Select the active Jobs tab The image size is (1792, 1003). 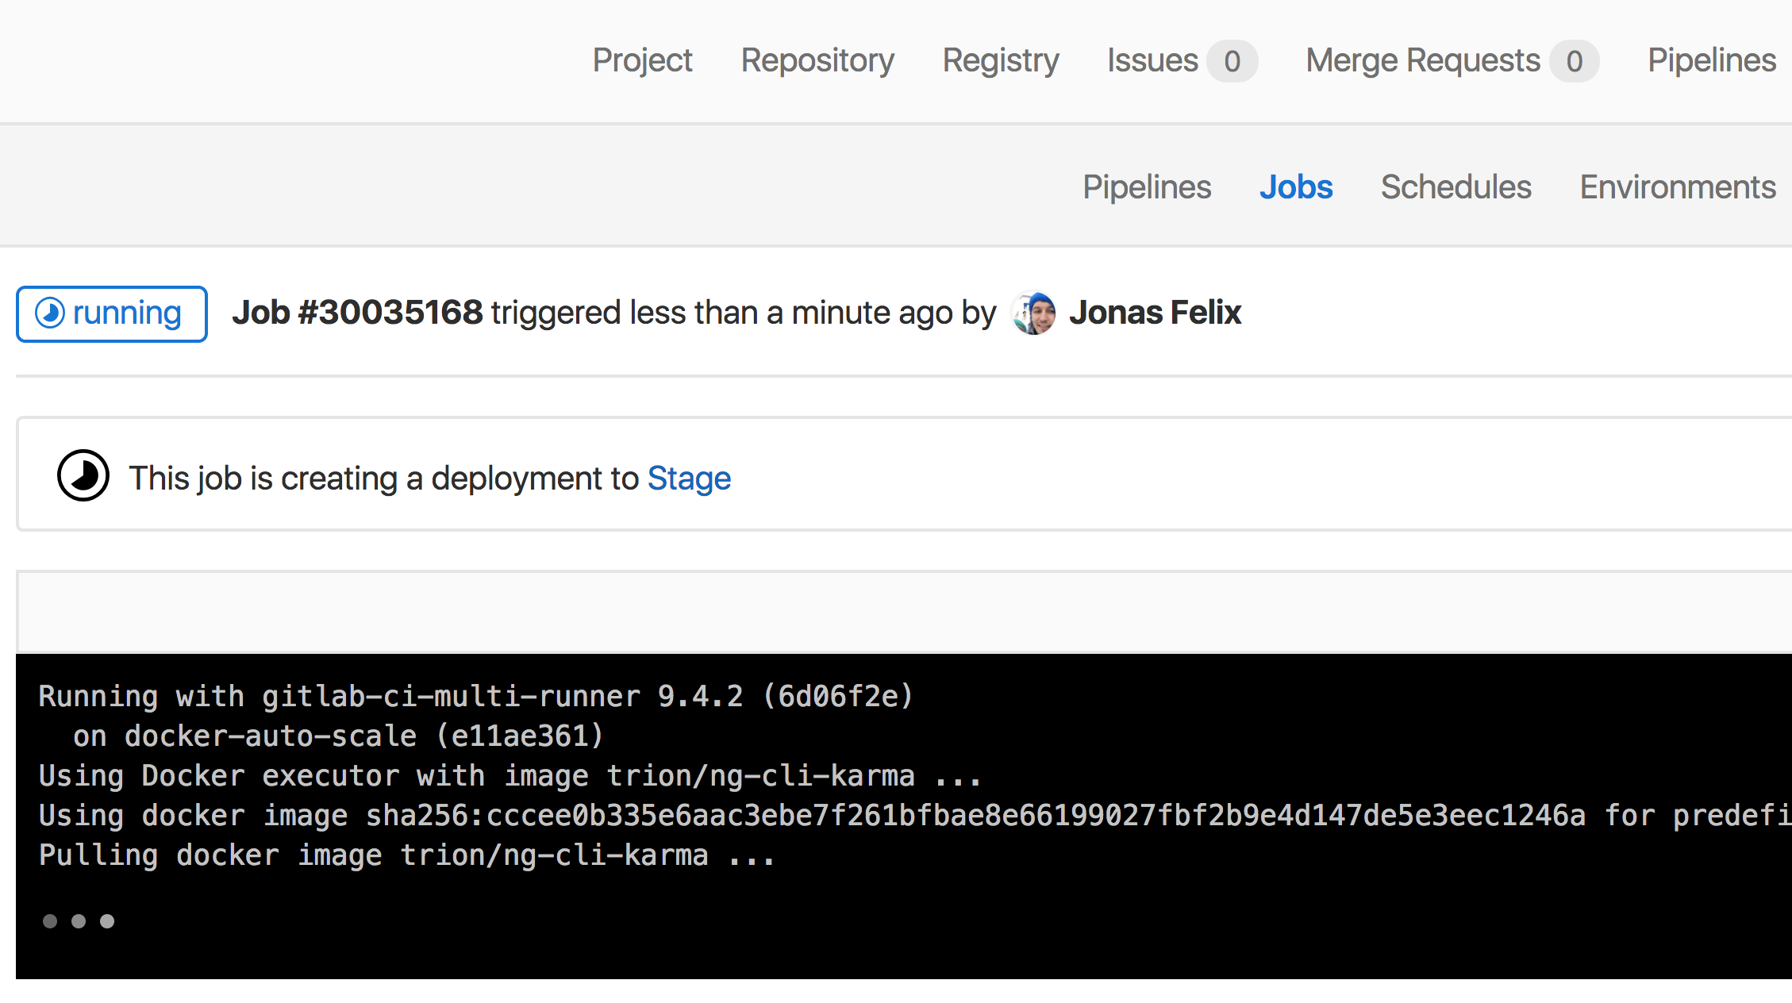(1296, 187)
